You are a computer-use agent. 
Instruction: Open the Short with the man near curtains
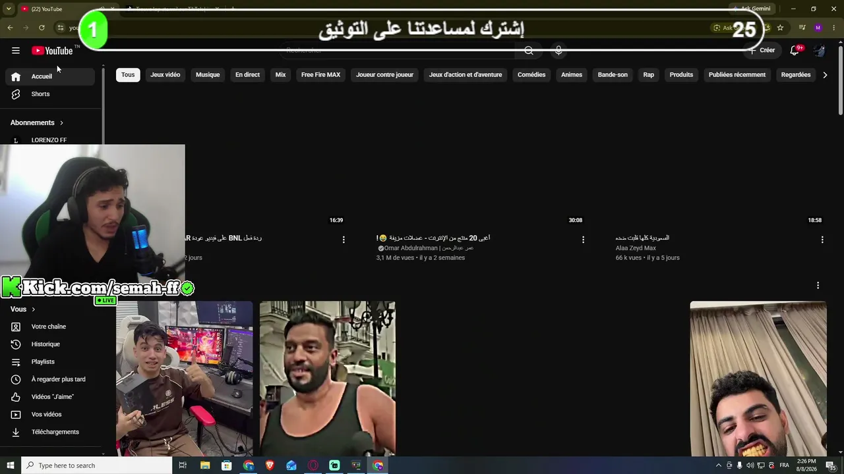(758, 379)
